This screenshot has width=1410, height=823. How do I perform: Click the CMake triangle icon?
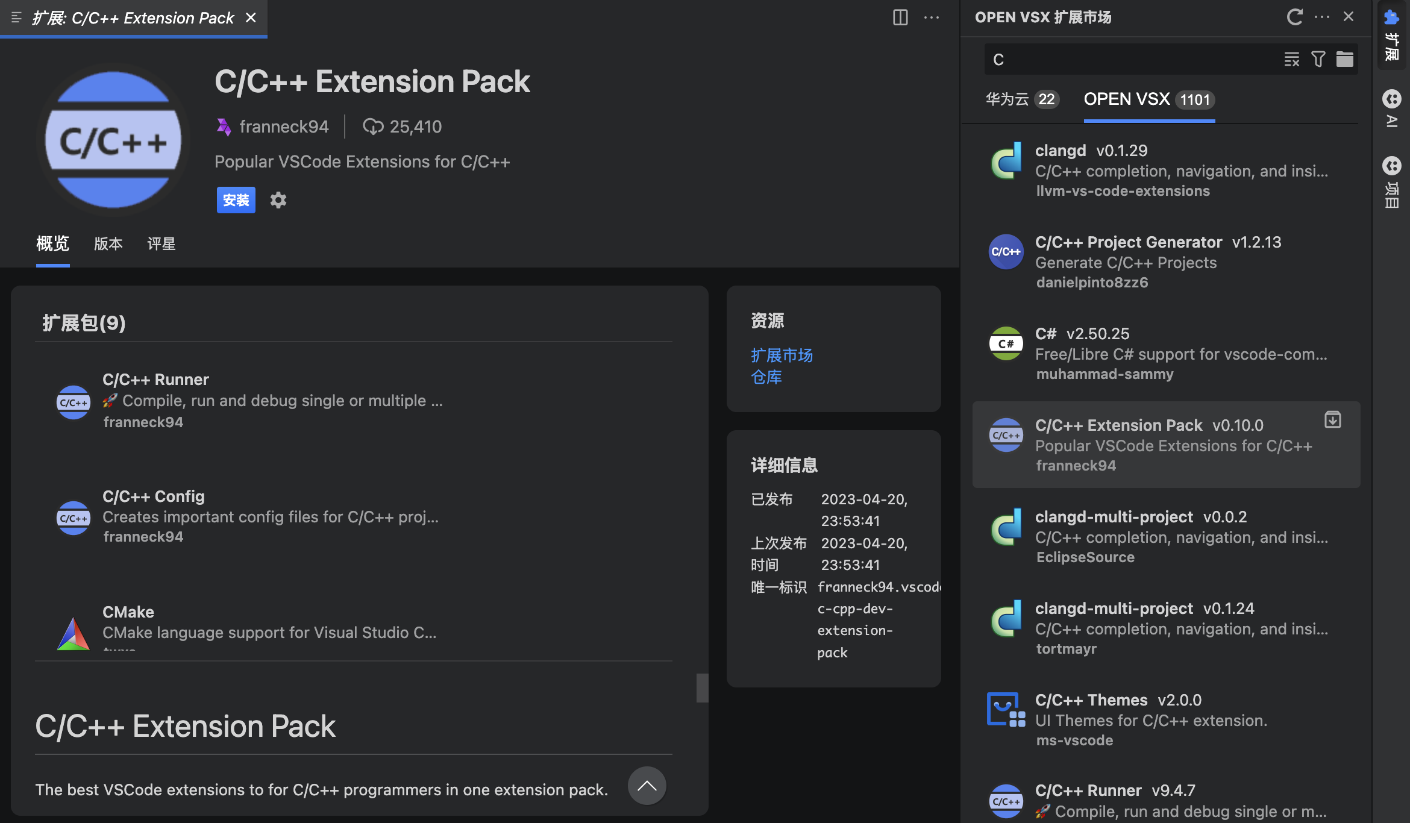click(73, 633)
